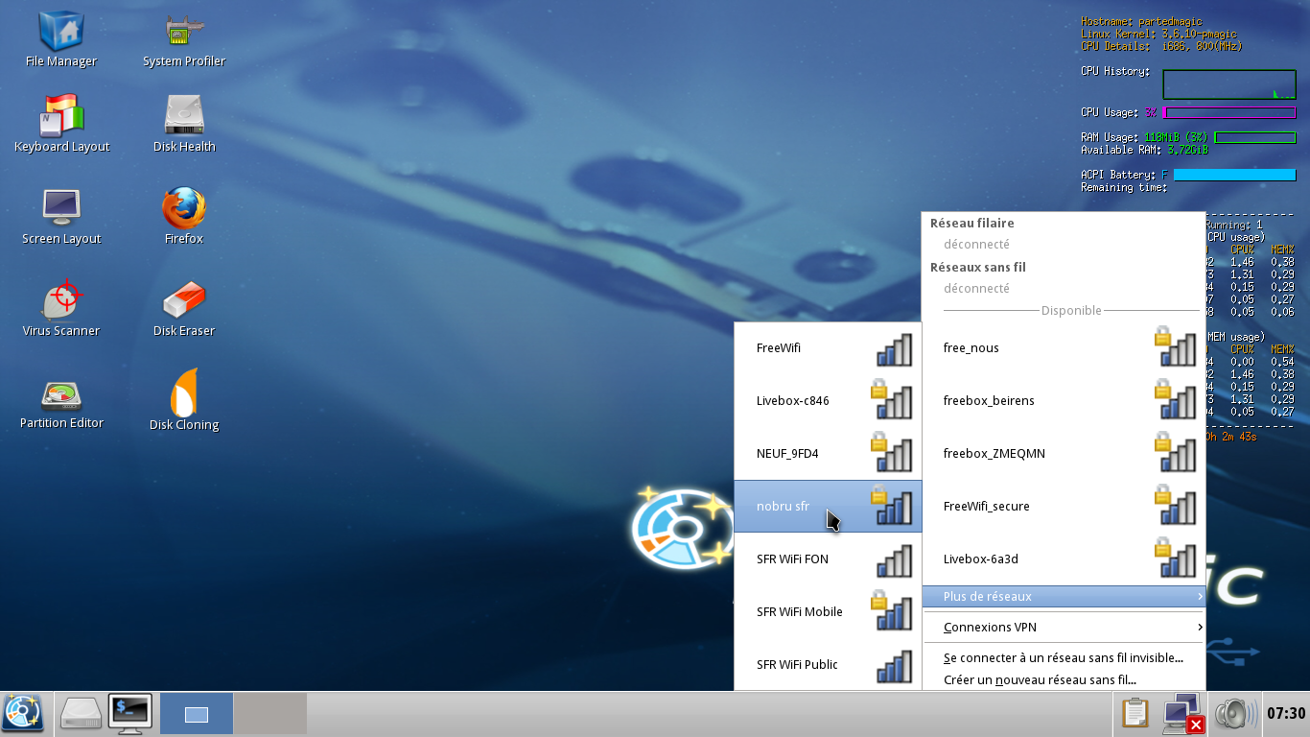Click the disk drive icon in taskbar
The image size is (1310, 737).
[81, 714]
